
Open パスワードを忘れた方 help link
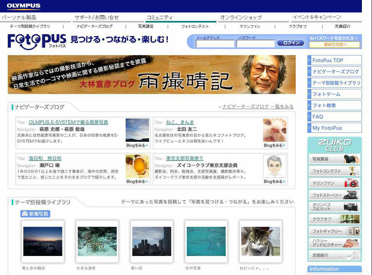point(334,38)
